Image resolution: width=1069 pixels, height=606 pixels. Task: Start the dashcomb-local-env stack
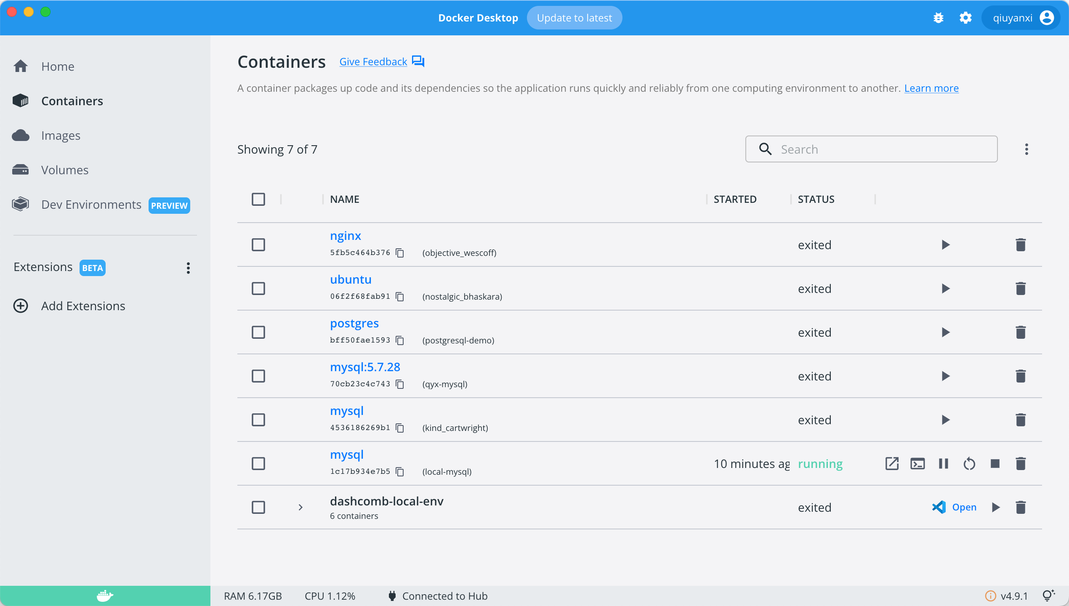[x=995, y=508]
